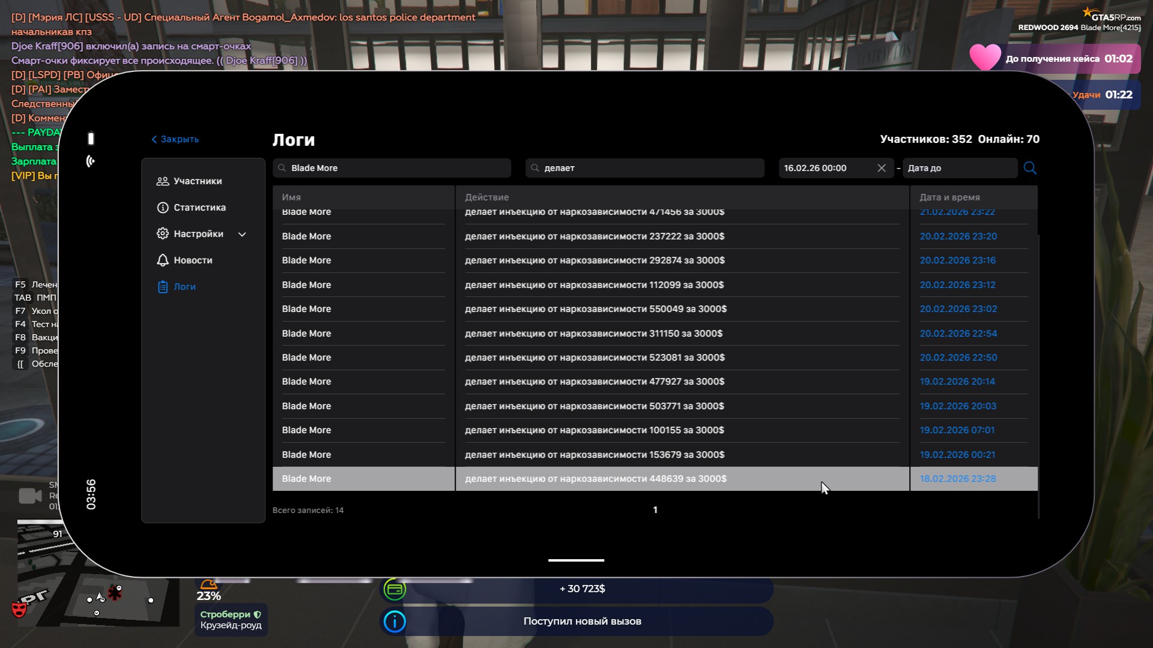Click the blue search magnifier icon
1153x648 pixels.
(1030, 168)
